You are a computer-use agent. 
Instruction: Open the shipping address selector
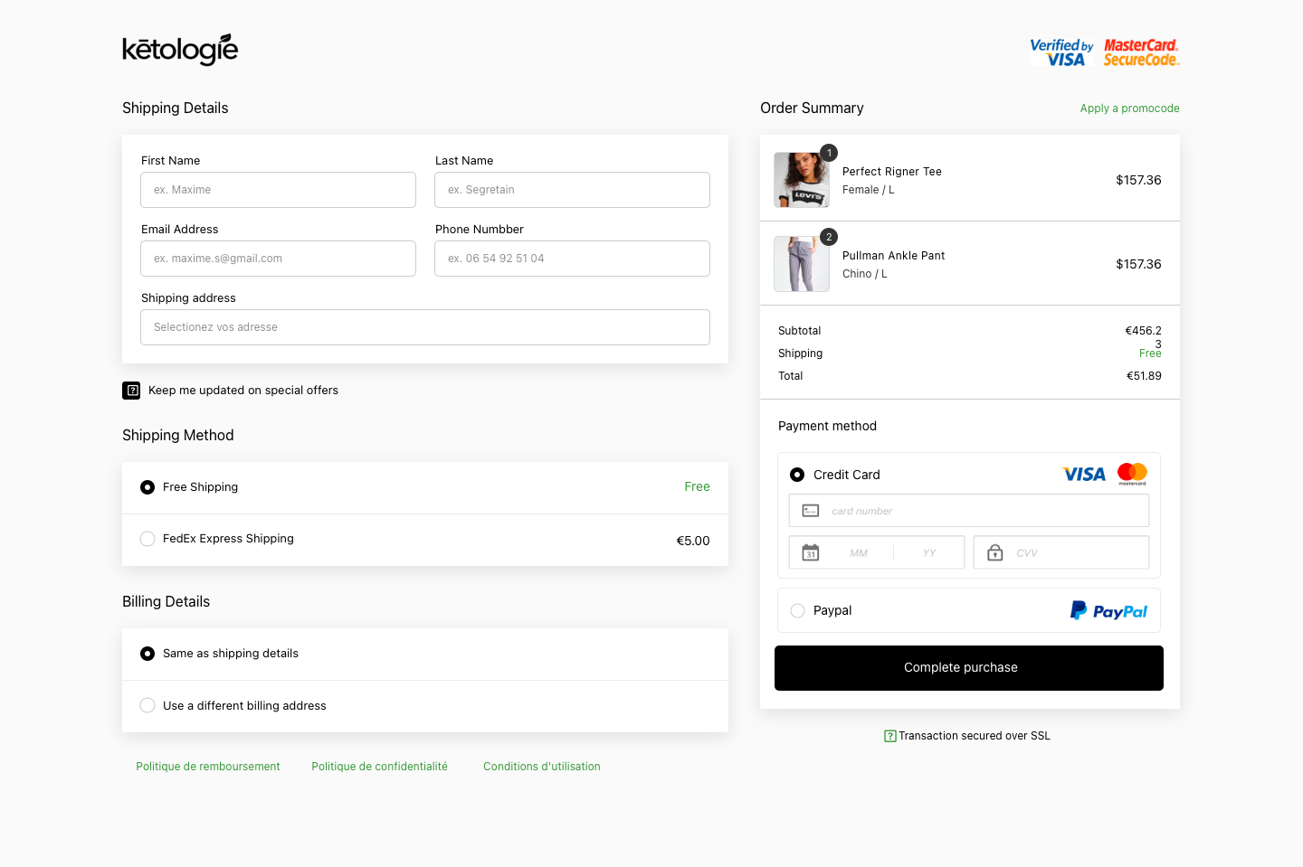point(425,327)
